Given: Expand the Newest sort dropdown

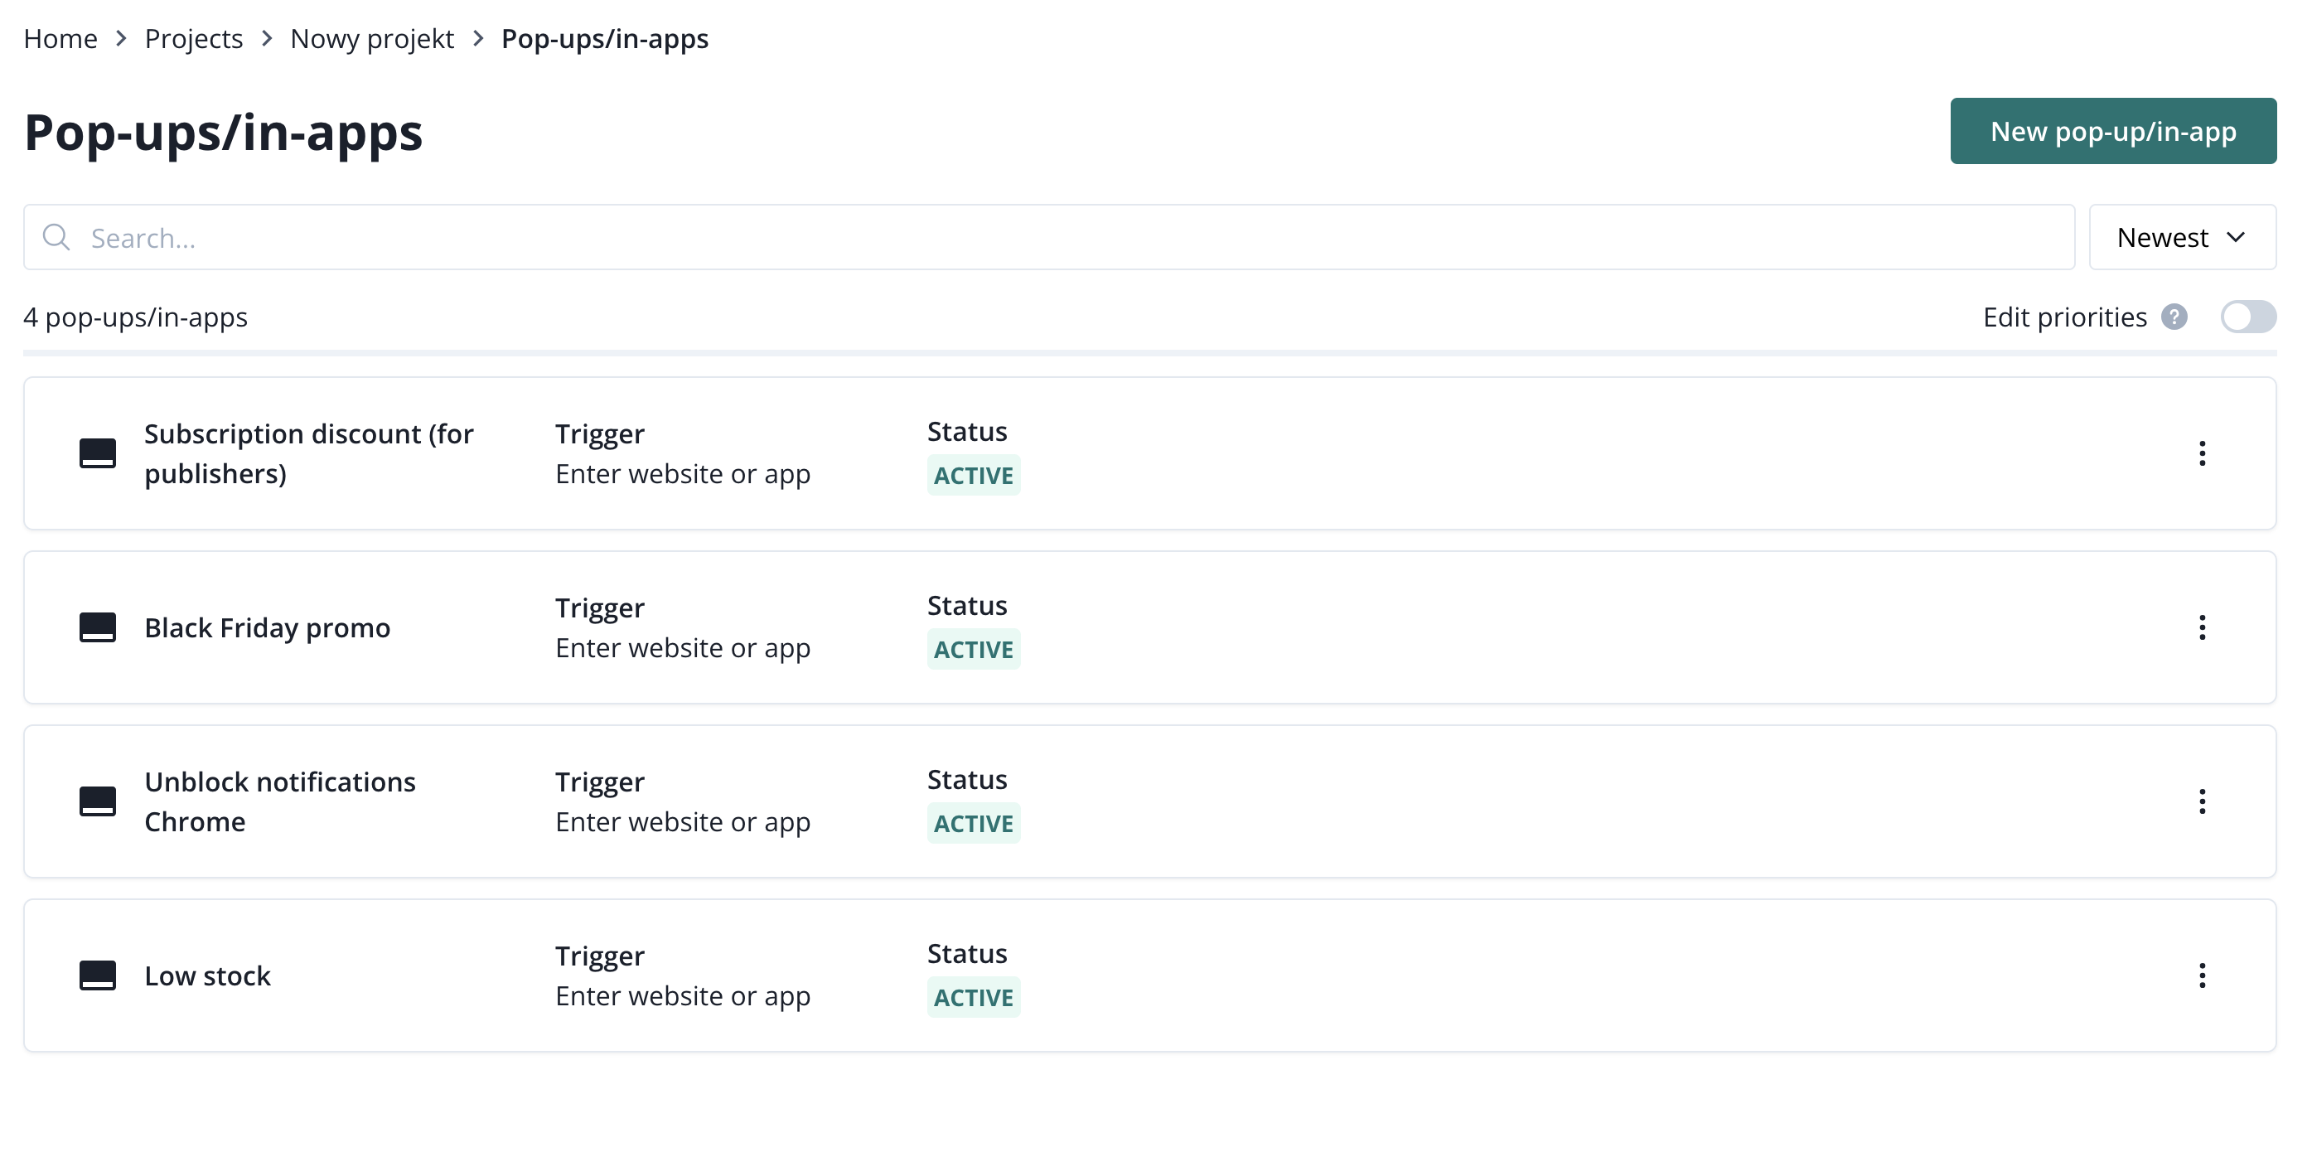Looking at the screenshot, I should click(2181, 237).
